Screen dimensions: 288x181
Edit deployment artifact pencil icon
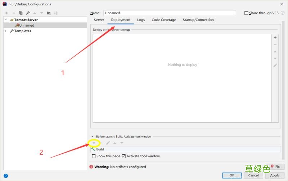[x=275, y=65]
